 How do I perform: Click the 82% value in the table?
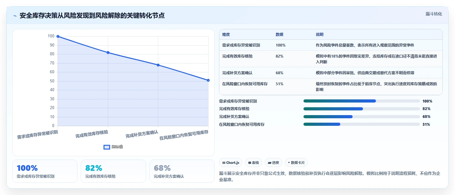pyautogui.click(x=279, y=56)
